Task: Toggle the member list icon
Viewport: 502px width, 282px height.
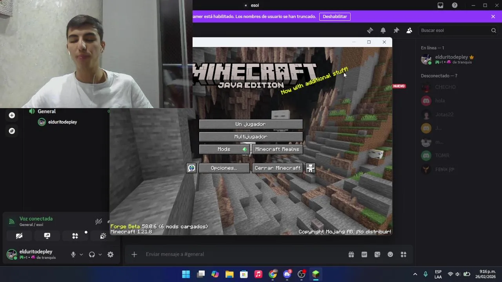Action: (409, 30)
